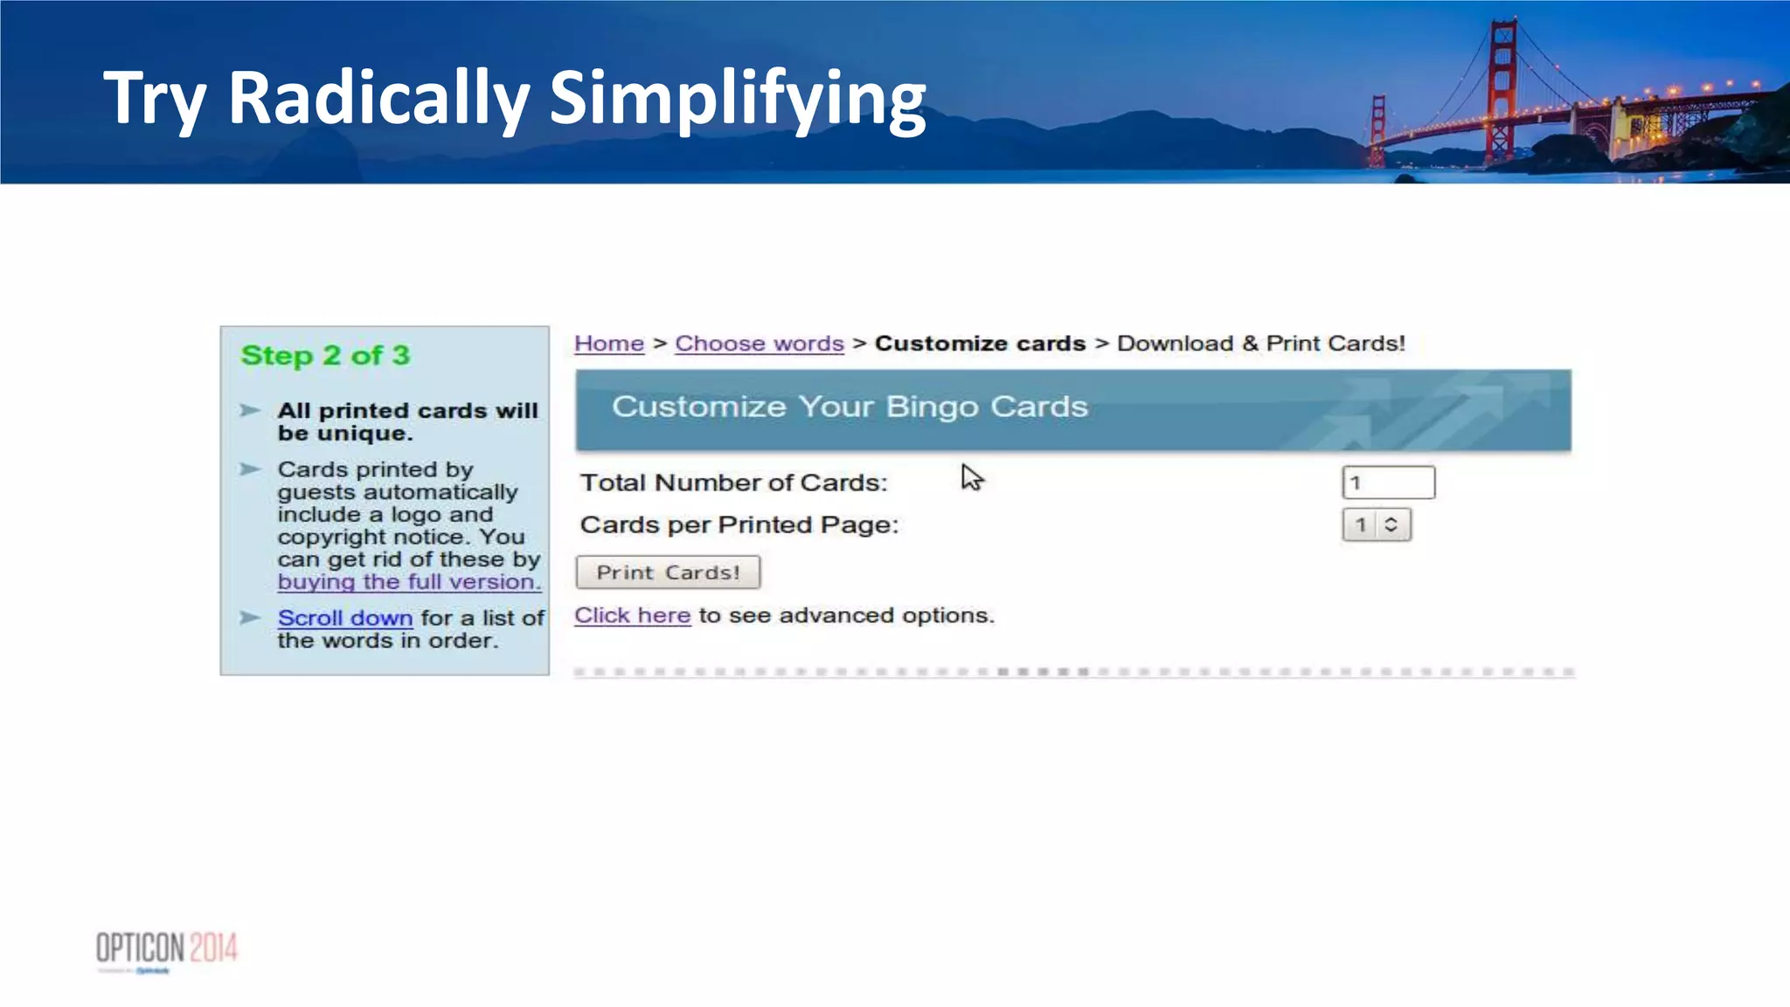Click the Total Number of Cards label

[733, 483]
